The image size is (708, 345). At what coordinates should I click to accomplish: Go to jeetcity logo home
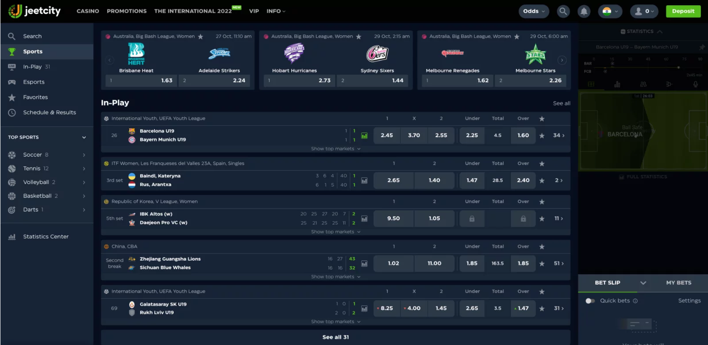[35, 11]
